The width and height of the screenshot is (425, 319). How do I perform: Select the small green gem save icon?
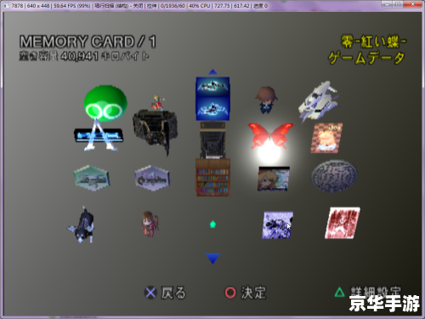[212, 225]
